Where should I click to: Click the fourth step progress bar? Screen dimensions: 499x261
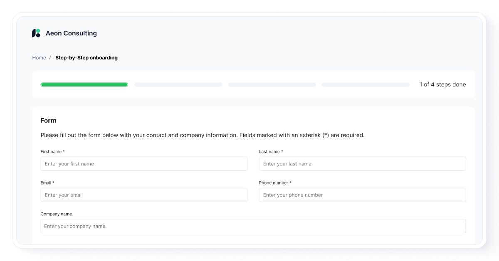[x=365, y=84]
